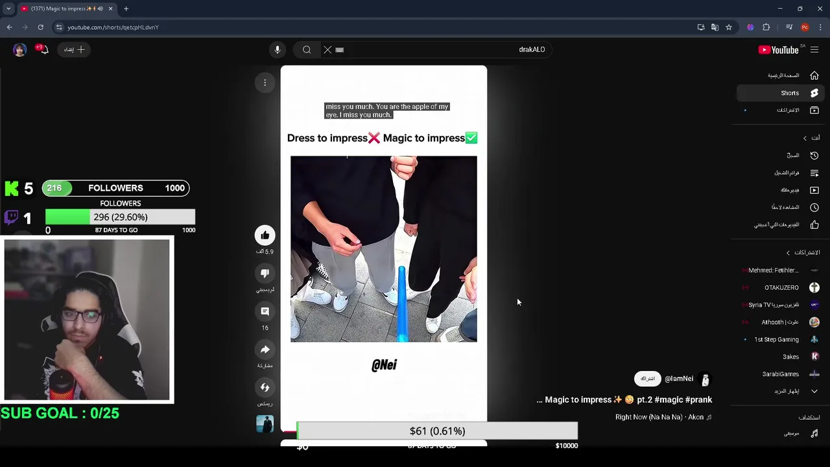Click the Magic to impress pt.2 title
This screenshot has width=830, height=467.
coord(624,400)
